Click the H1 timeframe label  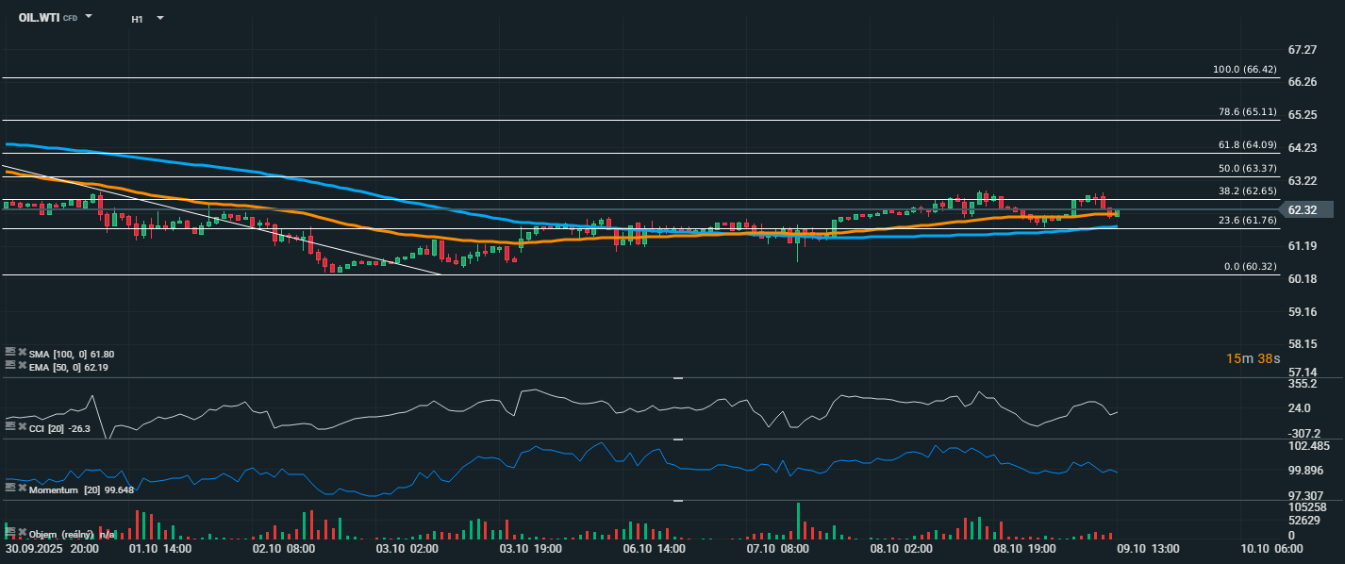(138, 19)
